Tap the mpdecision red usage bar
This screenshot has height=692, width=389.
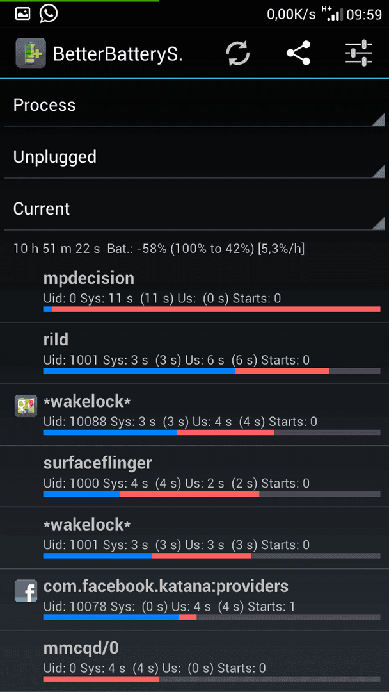pos(216,309)
